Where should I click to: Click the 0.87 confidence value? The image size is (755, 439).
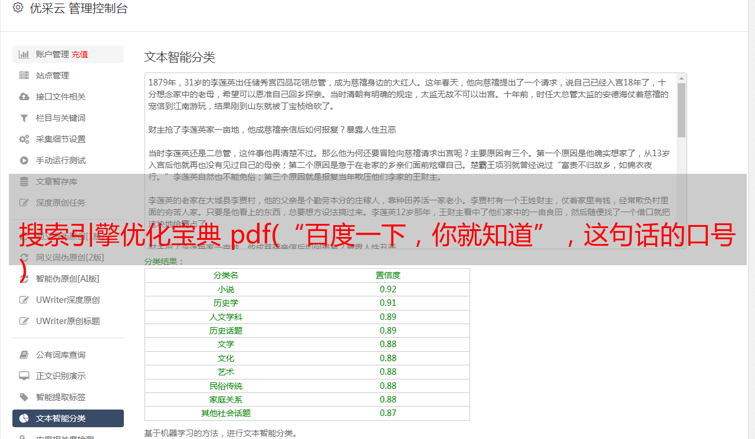[x=388, y=413]
